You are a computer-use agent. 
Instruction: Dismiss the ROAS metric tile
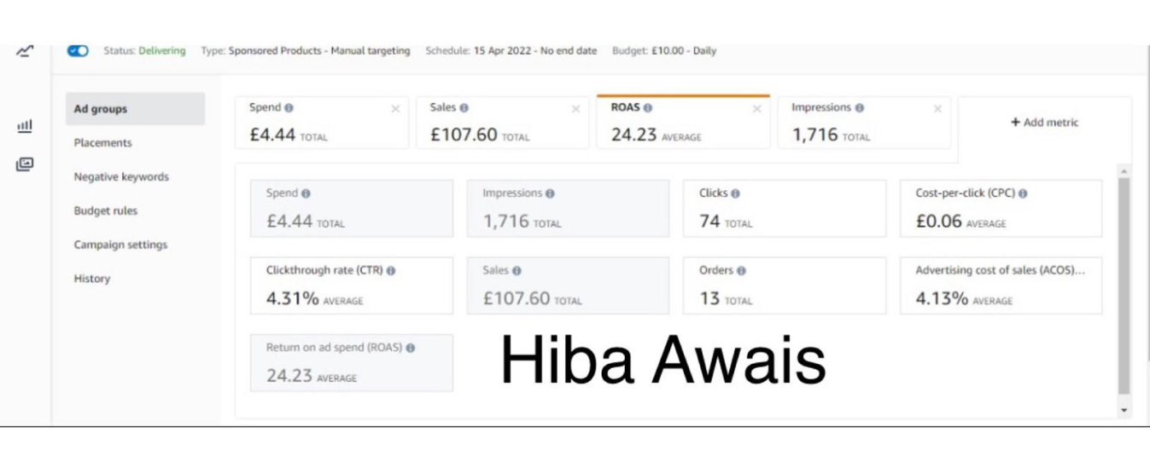(756, 109)
